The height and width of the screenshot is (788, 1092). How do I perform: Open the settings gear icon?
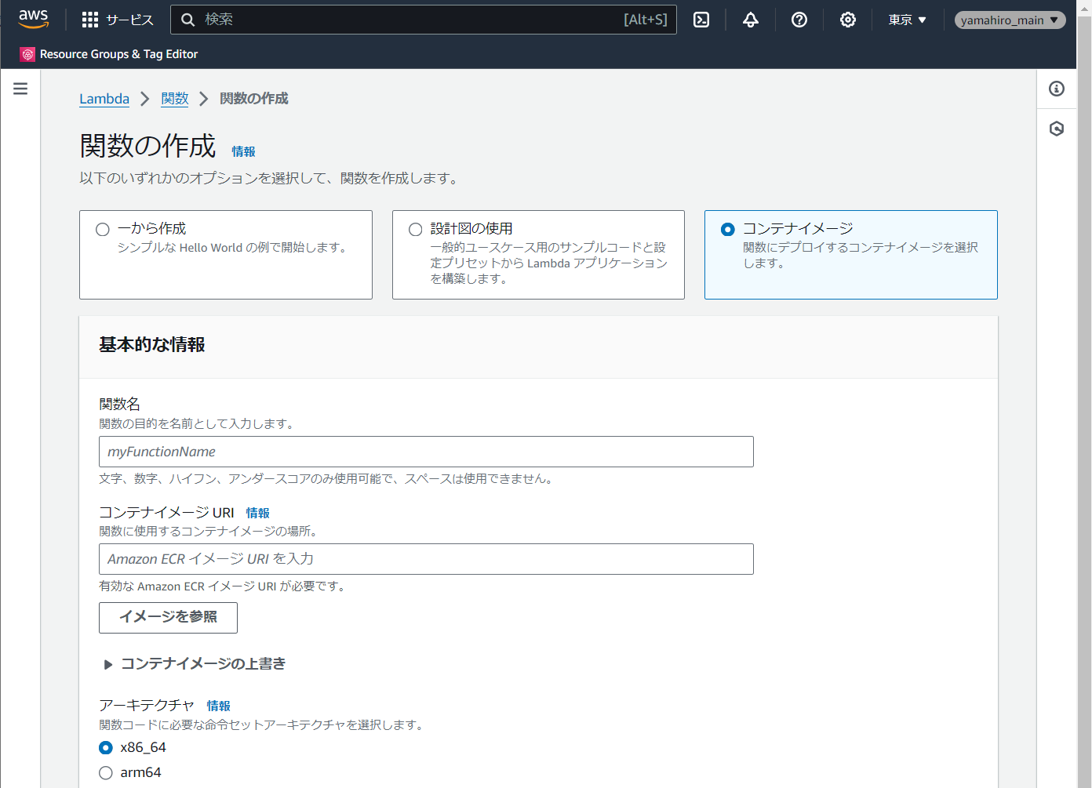point(847,20)
